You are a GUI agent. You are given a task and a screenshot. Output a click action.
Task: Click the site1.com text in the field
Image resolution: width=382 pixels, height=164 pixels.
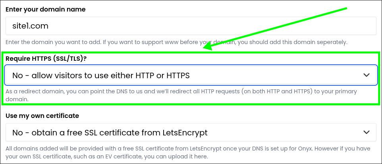point(30,25)
